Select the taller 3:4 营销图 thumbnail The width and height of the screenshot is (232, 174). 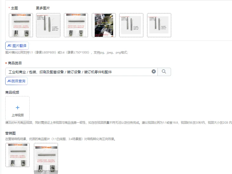pyautogui.click(x=46, y=159)
